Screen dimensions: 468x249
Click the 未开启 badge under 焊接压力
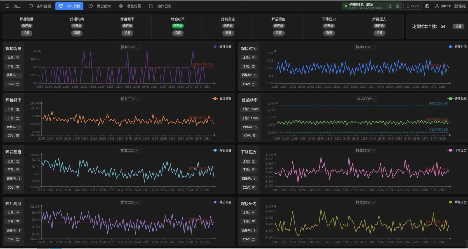click(x=379, y=26)
